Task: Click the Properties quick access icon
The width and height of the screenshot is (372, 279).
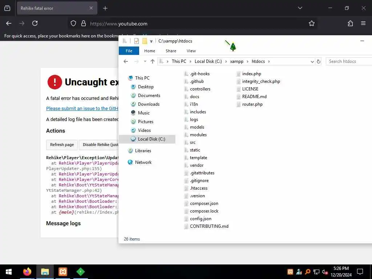Action: click(137, 41)
